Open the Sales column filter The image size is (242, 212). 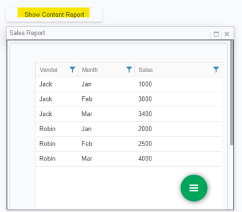click(x=216, y=70)
